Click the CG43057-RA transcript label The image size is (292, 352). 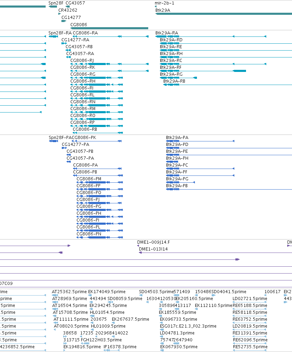[80, 54]
